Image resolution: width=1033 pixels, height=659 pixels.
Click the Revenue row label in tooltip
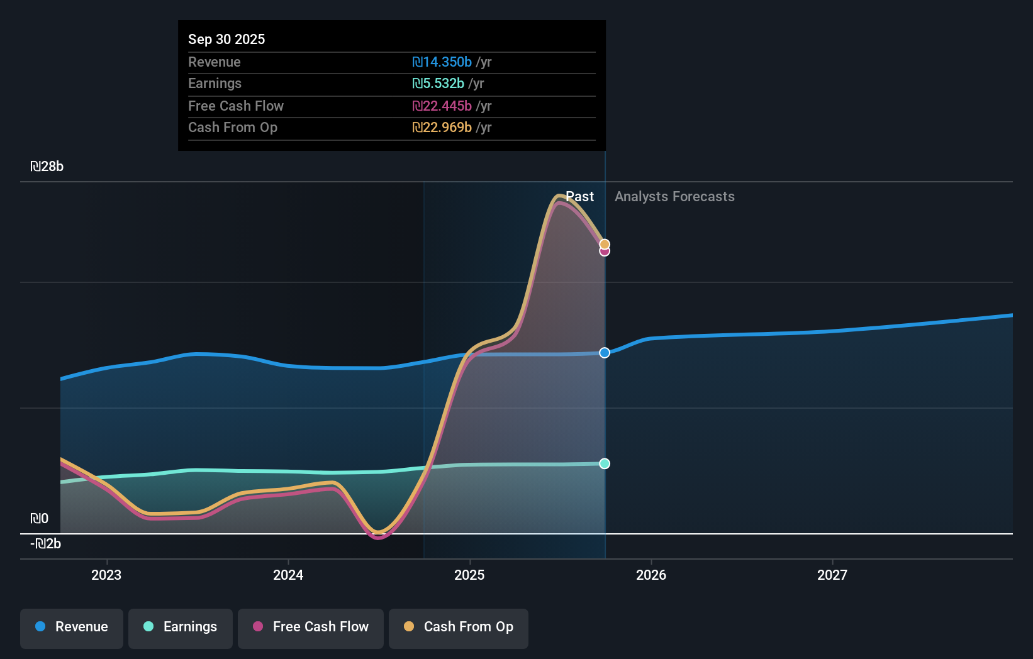[215, 62]
